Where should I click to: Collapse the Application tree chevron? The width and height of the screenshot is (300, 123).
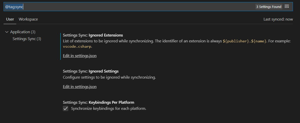point(7,32)
